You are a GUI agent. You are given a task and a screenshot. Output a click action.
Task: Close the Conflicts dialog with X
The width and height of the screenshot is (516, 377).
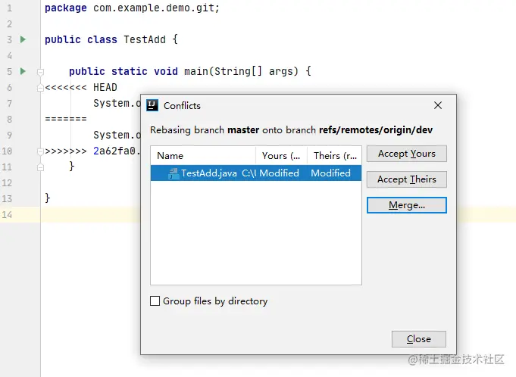pyautogui.click(x=438, y=105)
